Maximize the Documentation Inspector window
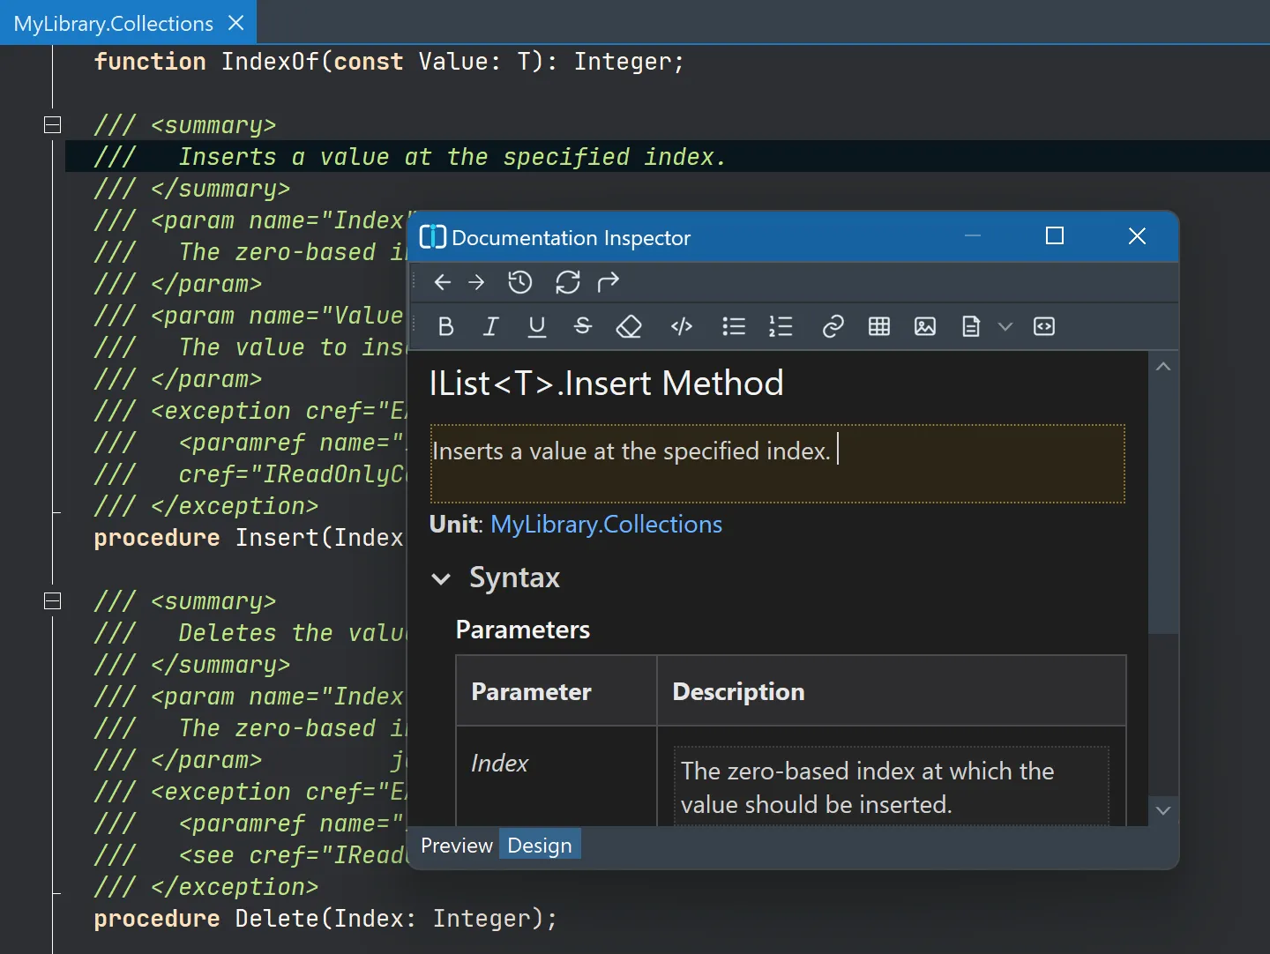This screenshot has width=1270, height=954. [x=1054, y=235]
